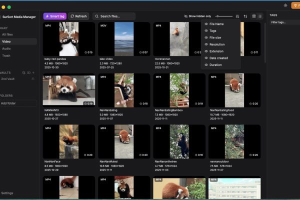Click the orange premium diamond button
The image size is (300, 200).
pyautogui.click(x=295, y=5)
